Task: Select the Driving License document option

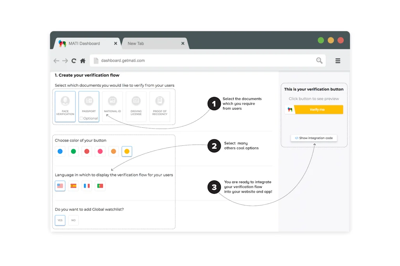Action: point(136,106)
